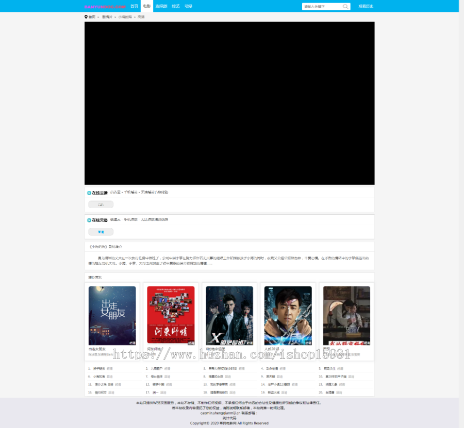The image size is (464, 428).
Task: Click 小海的海 in the breadcrumb
Action: pyautogui.click(x=124, y=17)
